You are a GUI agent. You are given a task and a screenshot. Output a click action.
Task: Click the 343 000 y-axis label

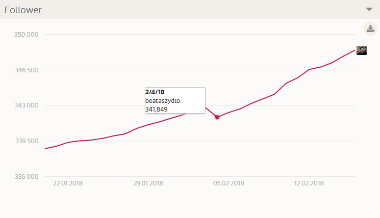point(26,106)
